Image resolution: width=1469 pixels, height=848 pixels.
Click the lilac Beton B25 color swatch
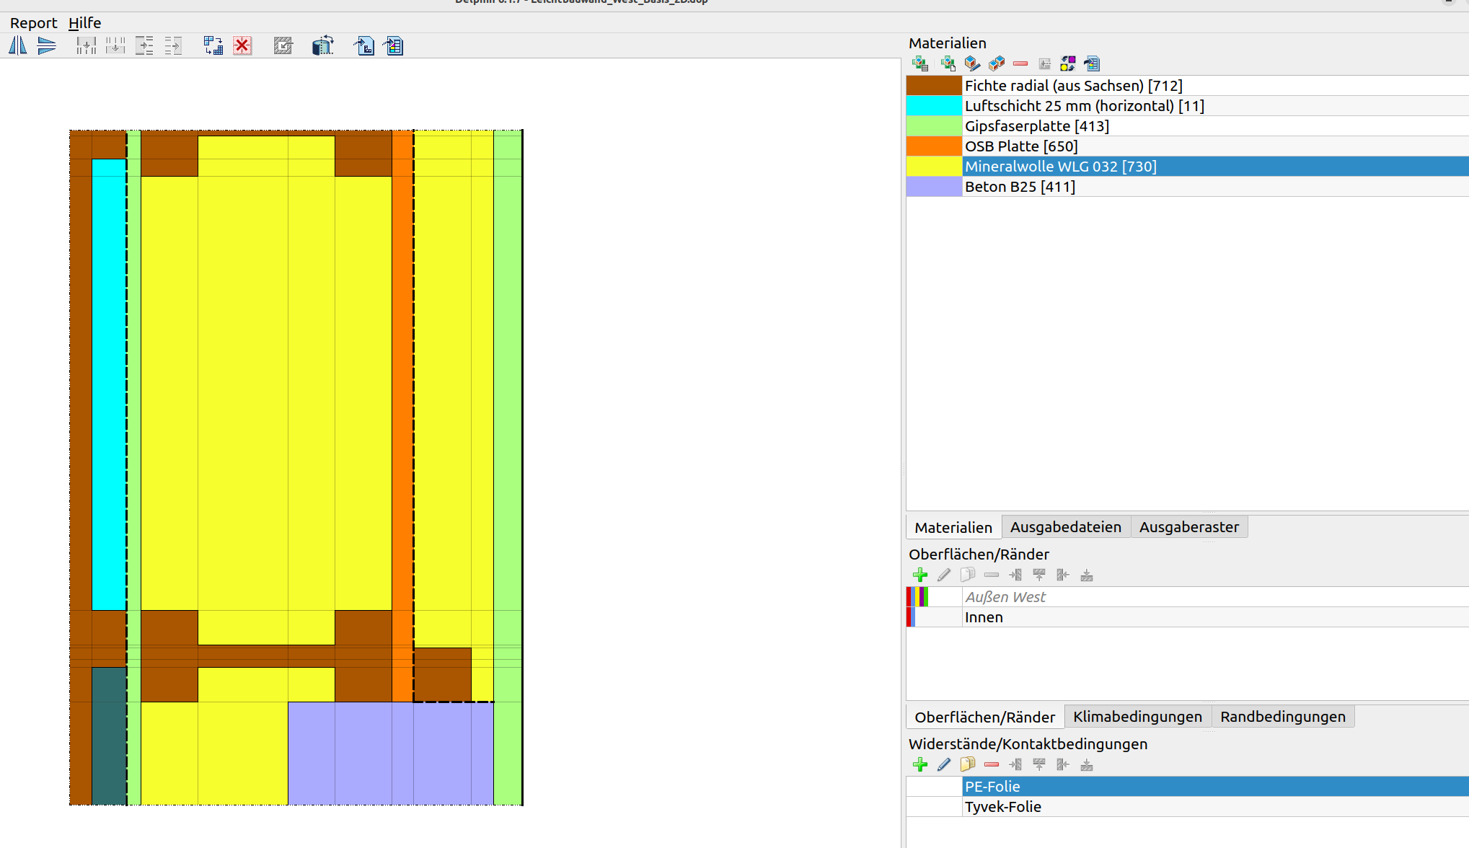(x=934, y=187)
